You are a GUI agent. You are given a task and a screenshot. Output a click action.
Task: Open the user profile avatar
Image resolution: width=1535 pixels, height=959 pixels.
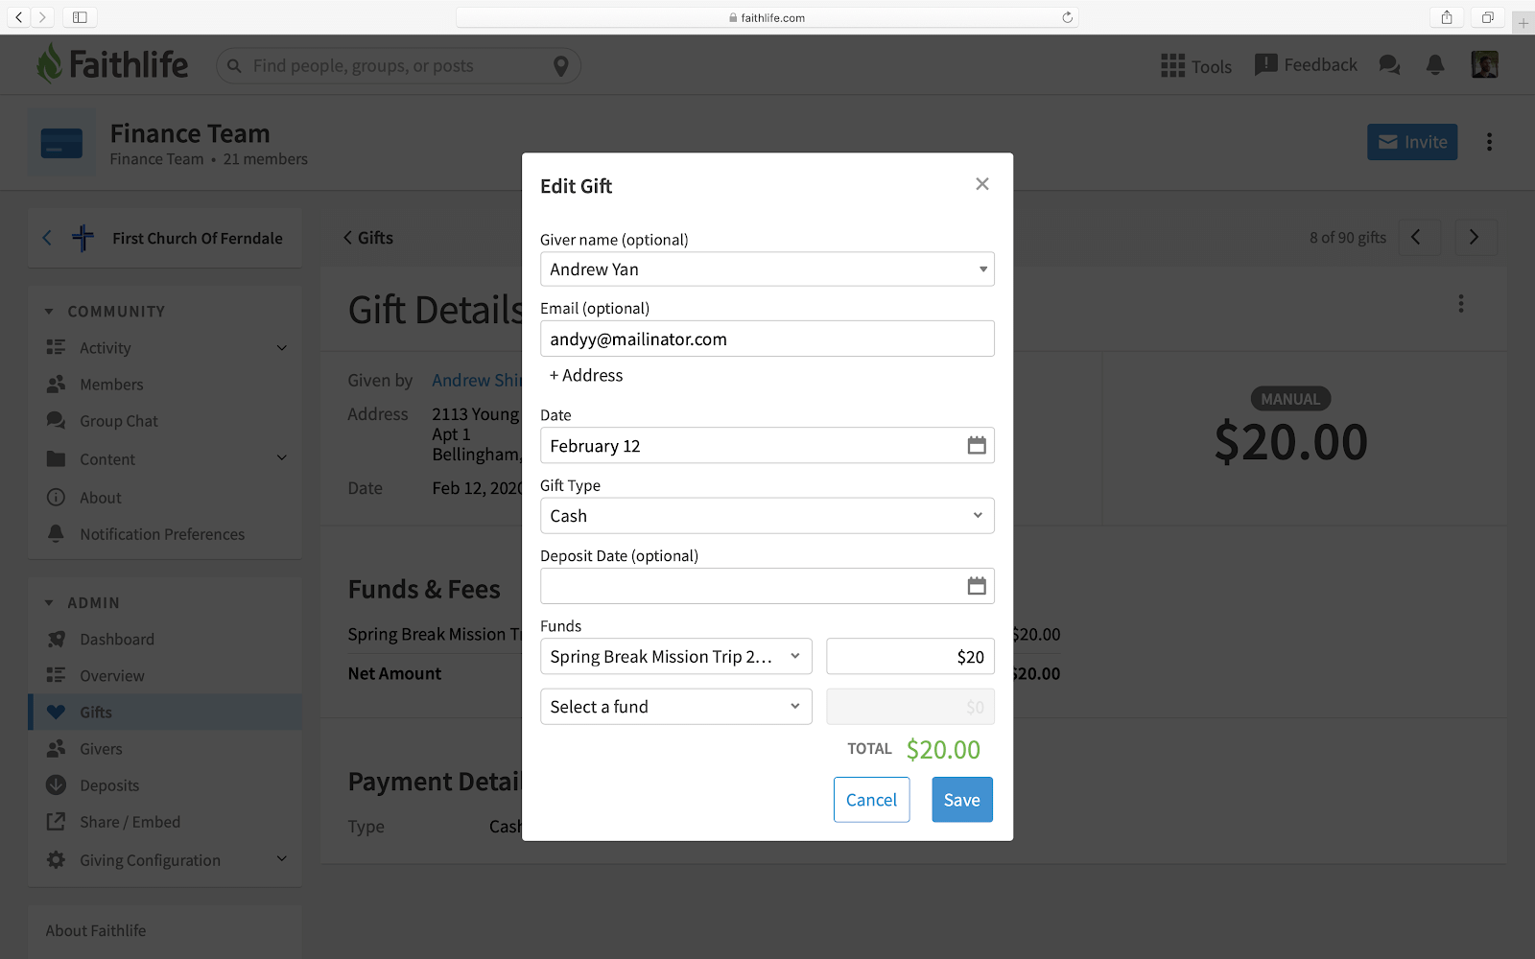coord(1484,64)
